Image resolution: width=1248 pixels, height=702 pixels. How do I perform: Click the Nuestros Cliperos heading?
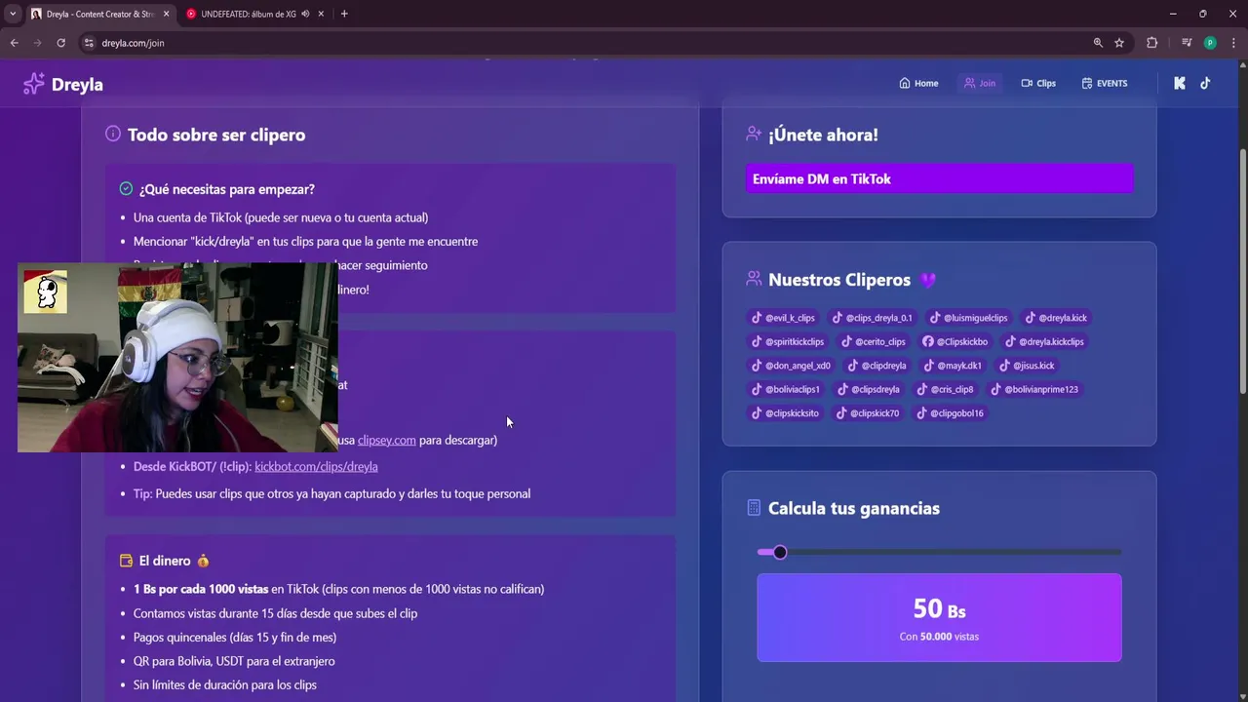click(839, 280)
